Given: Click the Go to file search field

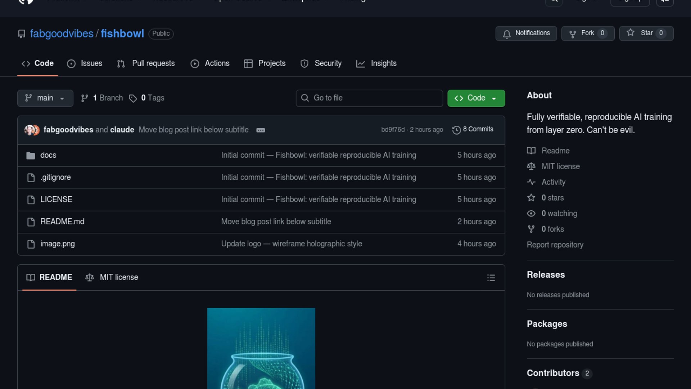Looking at the screenshot, I should tap(369, 98).
